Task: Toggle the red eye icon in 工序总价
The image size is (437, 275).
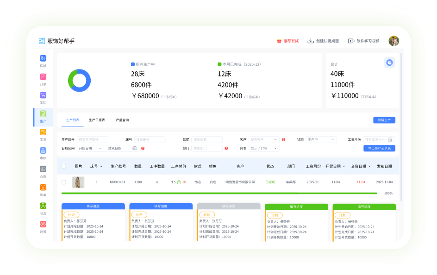Action: pos(184,182)
